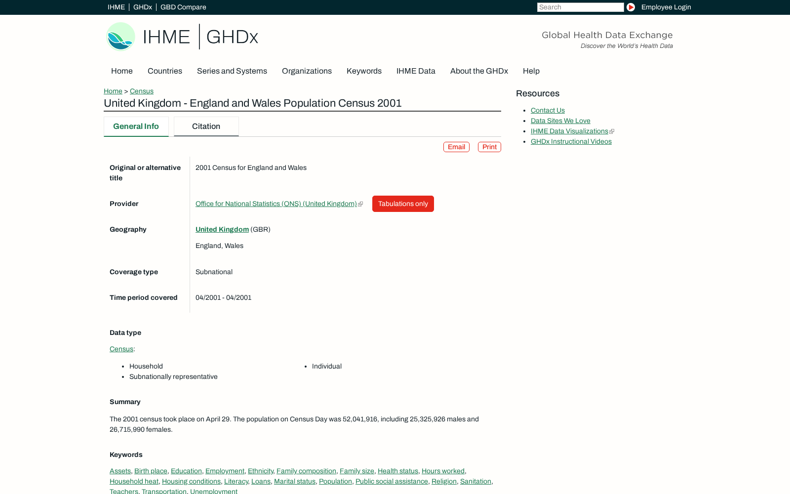The width and height of the screenshot is (790, 494).
Task: Click the text '2001 Census for England and Wales'
Action: [x=251, y=168]
